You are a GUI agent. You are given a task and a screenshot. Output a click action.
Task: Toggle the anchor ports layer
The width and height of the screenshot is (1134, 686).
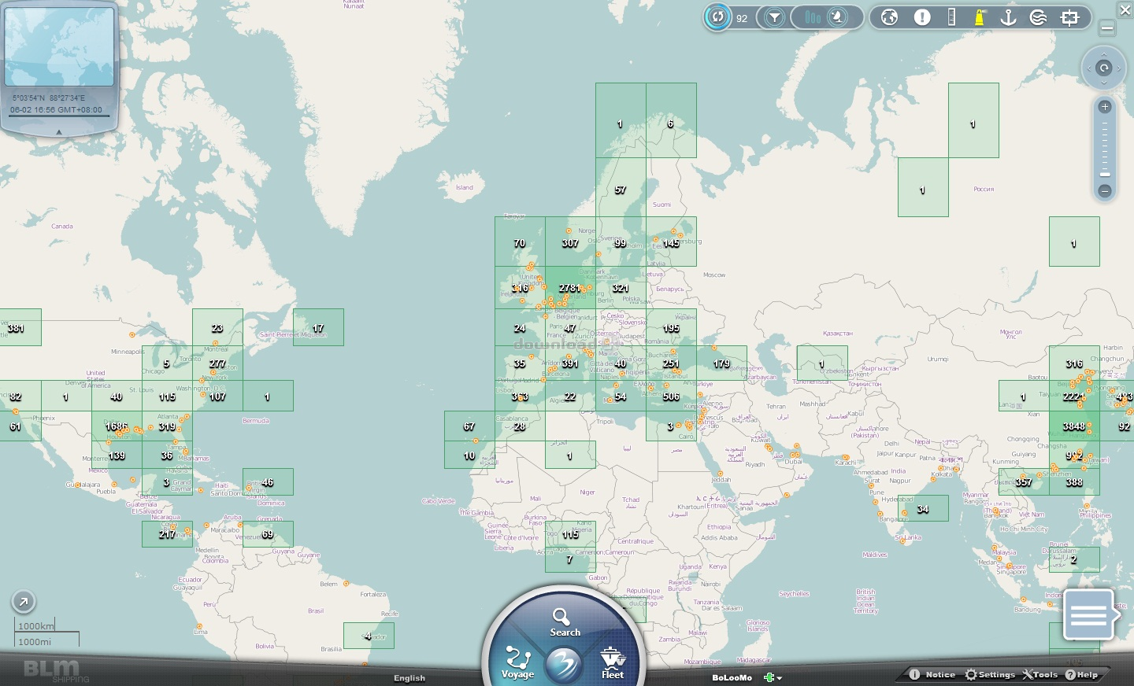(x=1009, y=17)
